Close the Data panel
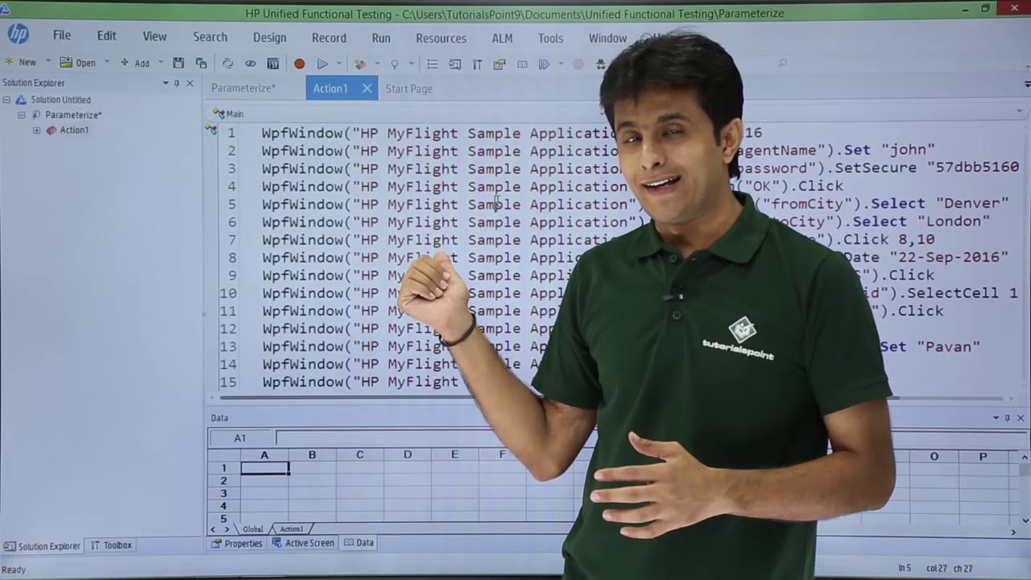1031x580 pixels. pos(1021,418)
